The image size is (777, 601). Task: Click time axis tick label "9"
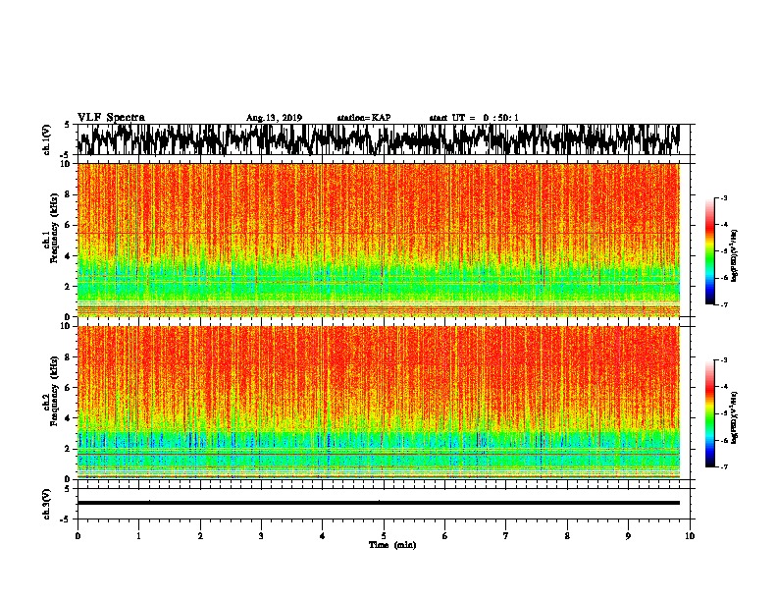click(x=628, y=536)
